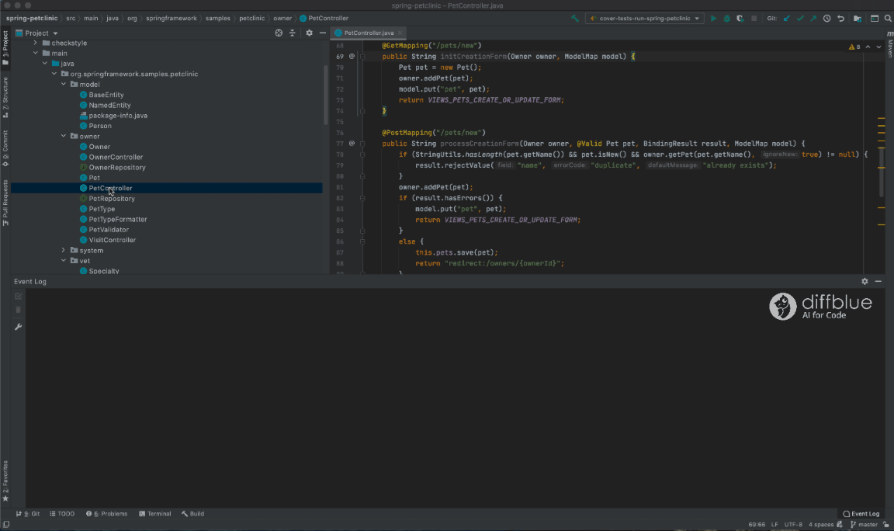Open the Terminal tool tab

tap(155, 514)
